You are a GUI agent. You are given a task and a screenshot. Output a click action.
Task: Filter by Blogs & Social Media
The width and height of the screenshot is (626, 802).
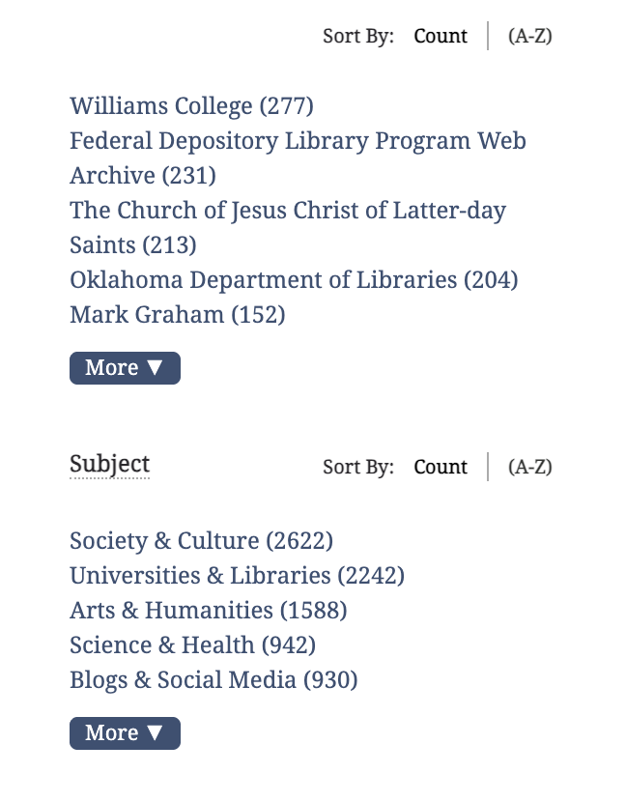tap(213, 680)
